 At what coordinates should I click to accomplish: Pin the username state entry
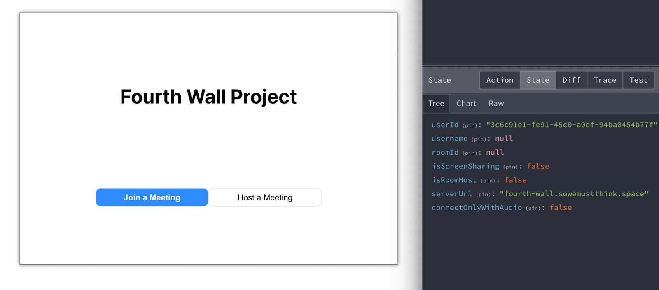(x=479, y=139)
